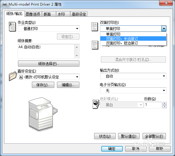Click the color mode black-white icon
The image size is (175, 156).
[x=96, y=104]
